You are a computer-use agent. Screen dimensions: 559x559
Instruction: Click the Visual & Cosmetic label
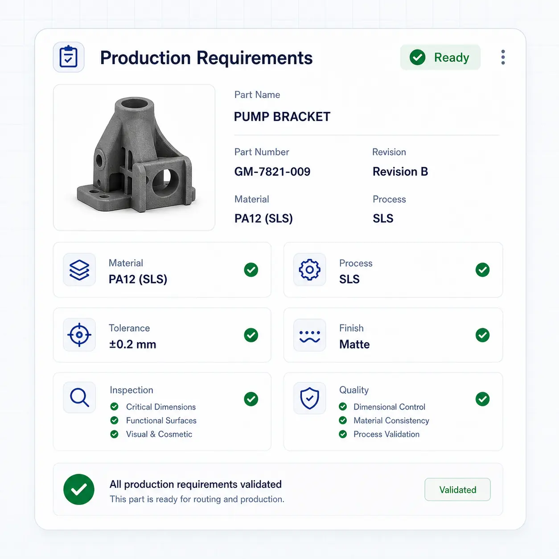(x=159, y=434)
